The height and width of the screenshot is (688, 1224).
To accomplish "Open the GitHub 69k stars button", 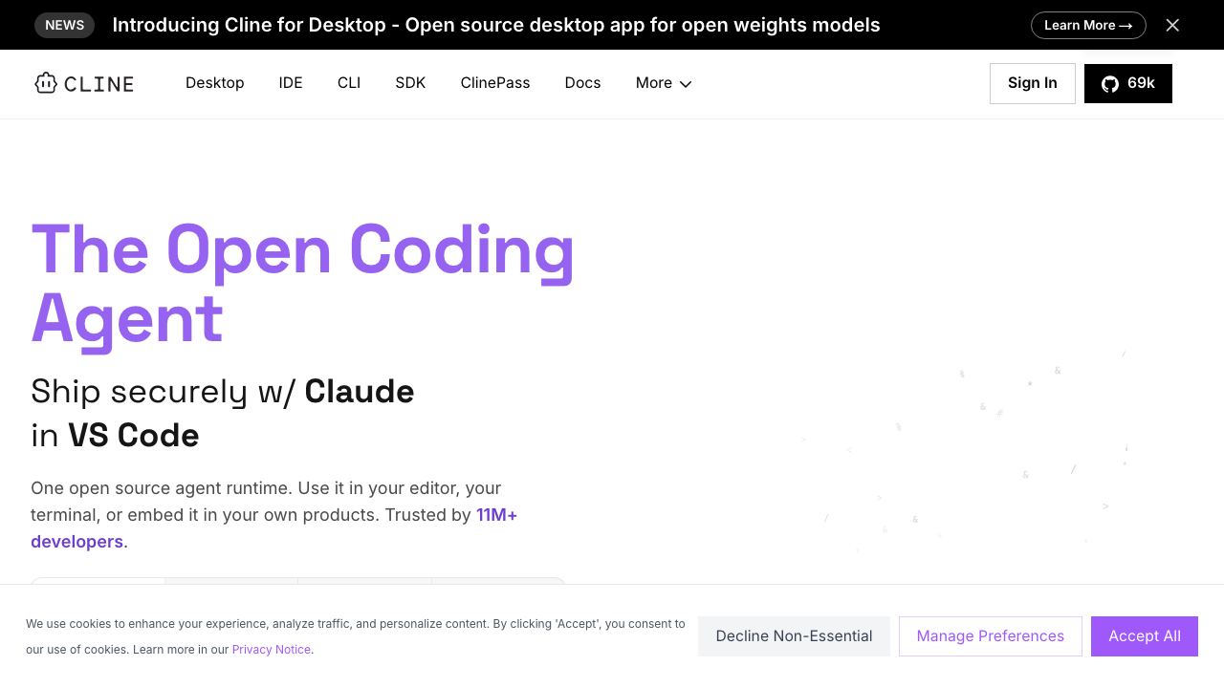I will [x=1128, y=83].
